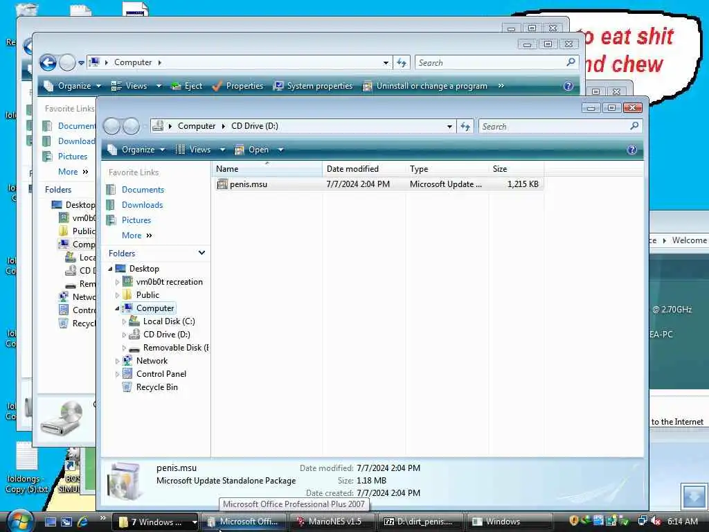
Task: Click the help icon in Computer window
Action: (568, 86)
